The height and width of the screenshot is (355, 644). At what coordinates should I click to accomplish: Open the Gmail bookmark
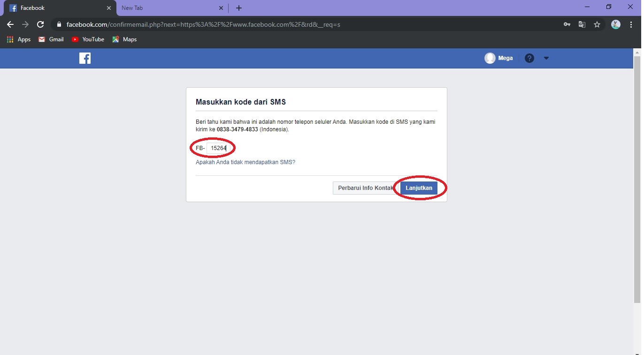(51, 39)
